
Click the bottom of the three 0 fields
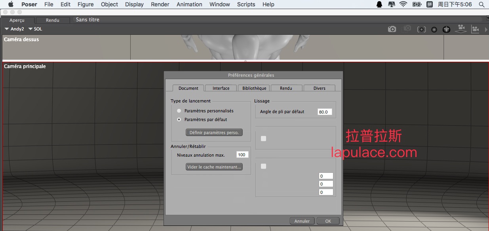(326, 192)
